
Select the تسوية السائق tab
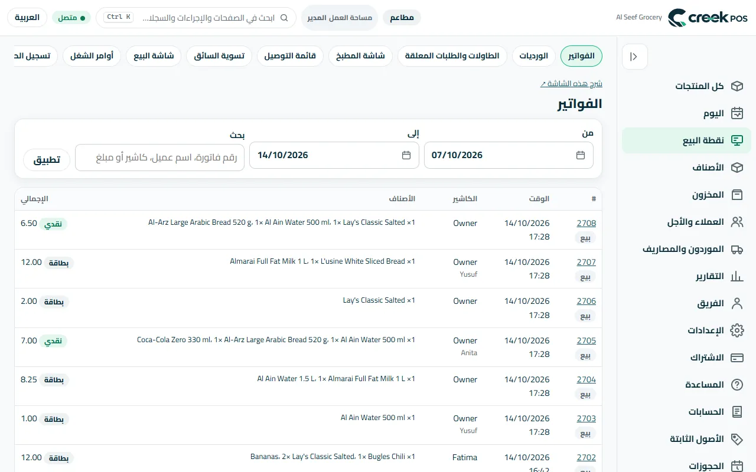pyautogui.click(x=219, y=56)
